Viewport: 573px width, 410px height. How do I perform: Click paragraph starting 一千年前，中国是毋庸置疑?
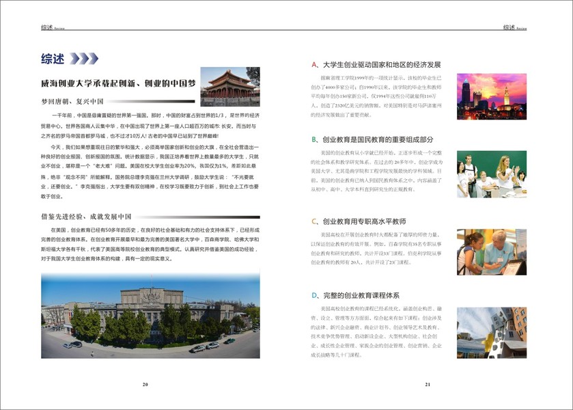tap(150, 126)
